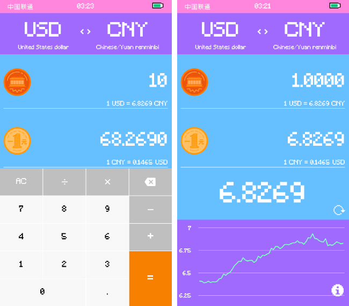
Task: Click the backspace delete key icon
Action: 150,182
